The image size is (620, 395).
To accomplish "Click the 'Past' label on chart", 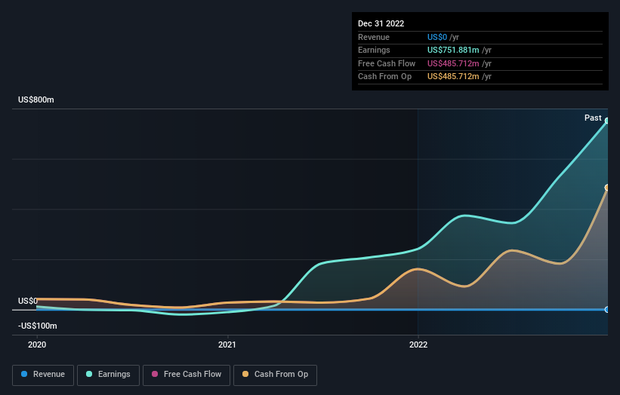I will pos(593,118).
